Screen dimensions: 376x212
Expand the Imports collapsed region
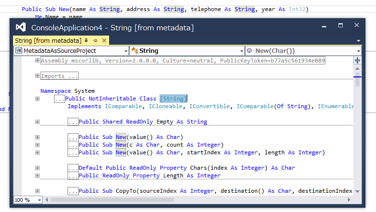click(x=37, y=75)
